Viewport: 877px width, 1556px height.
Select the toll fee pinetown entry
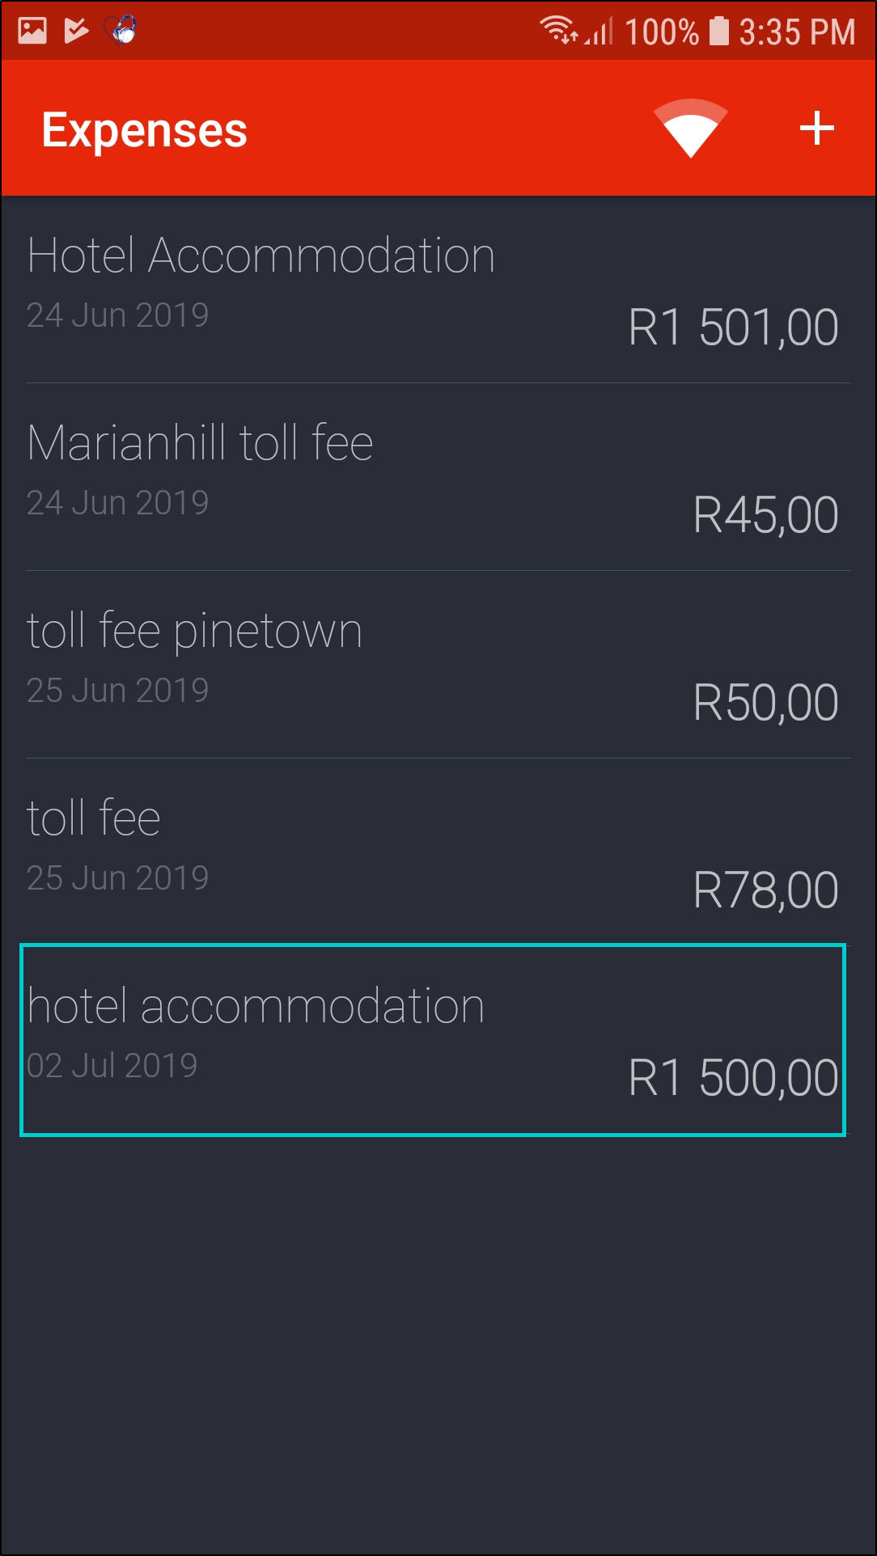pos(194,632)
